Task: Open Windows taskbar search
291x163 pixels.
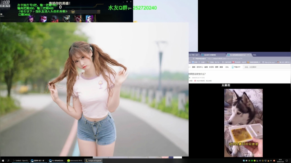Action: coord(8,161)
